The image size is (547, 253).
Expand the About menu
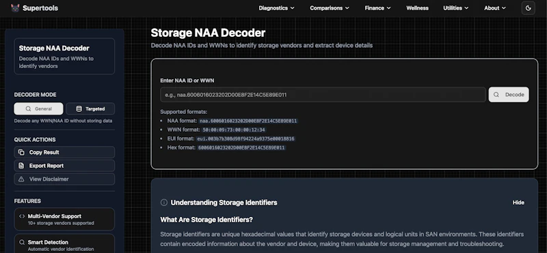click(x=494, y=8)
